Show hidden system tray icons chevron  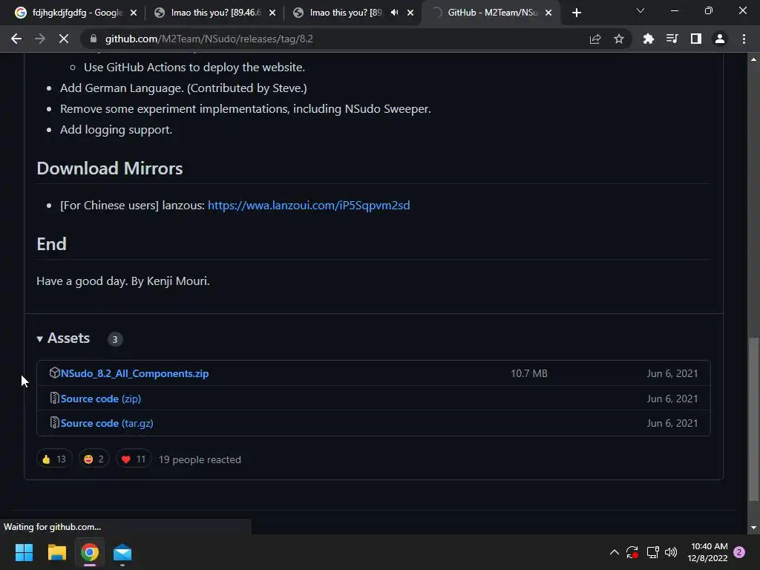tap(614, 552)
